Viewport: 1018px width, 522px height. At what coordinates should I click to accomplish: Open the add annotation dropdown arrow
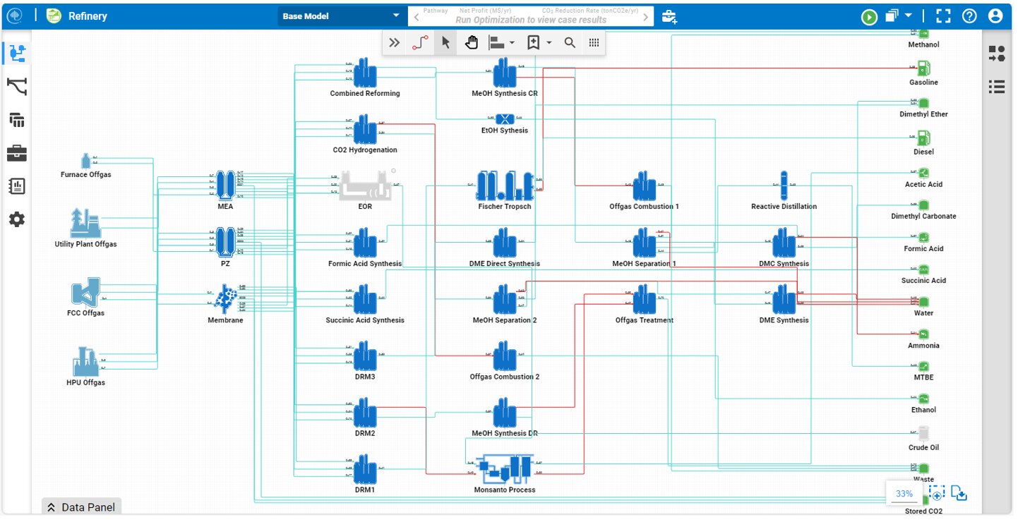pyautogui.click(x=549, y=43)
